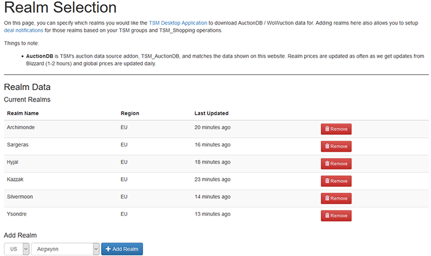Select the Hyjal realm name cell
The width and height of the screenshot is (431, 256).
click(x=13, y=162)
